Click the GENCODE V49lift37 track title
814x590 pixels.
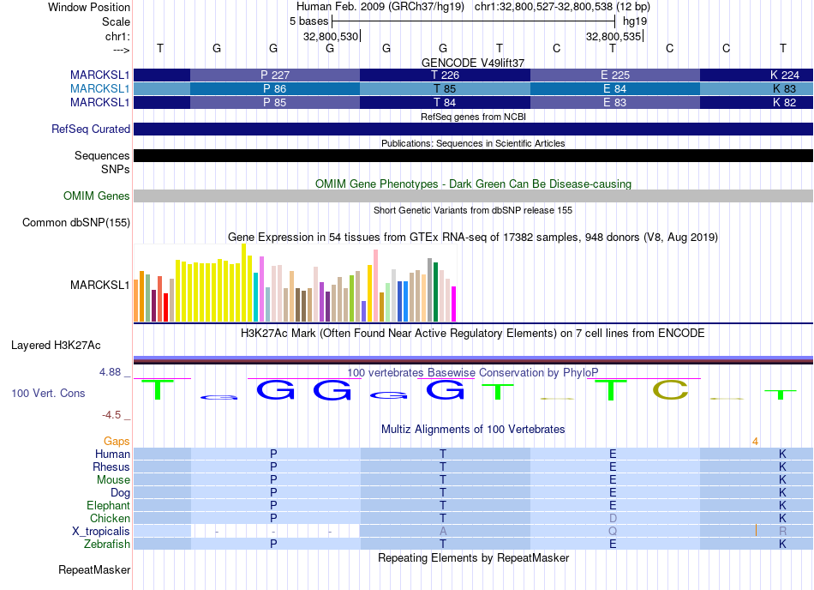(473, 63)
